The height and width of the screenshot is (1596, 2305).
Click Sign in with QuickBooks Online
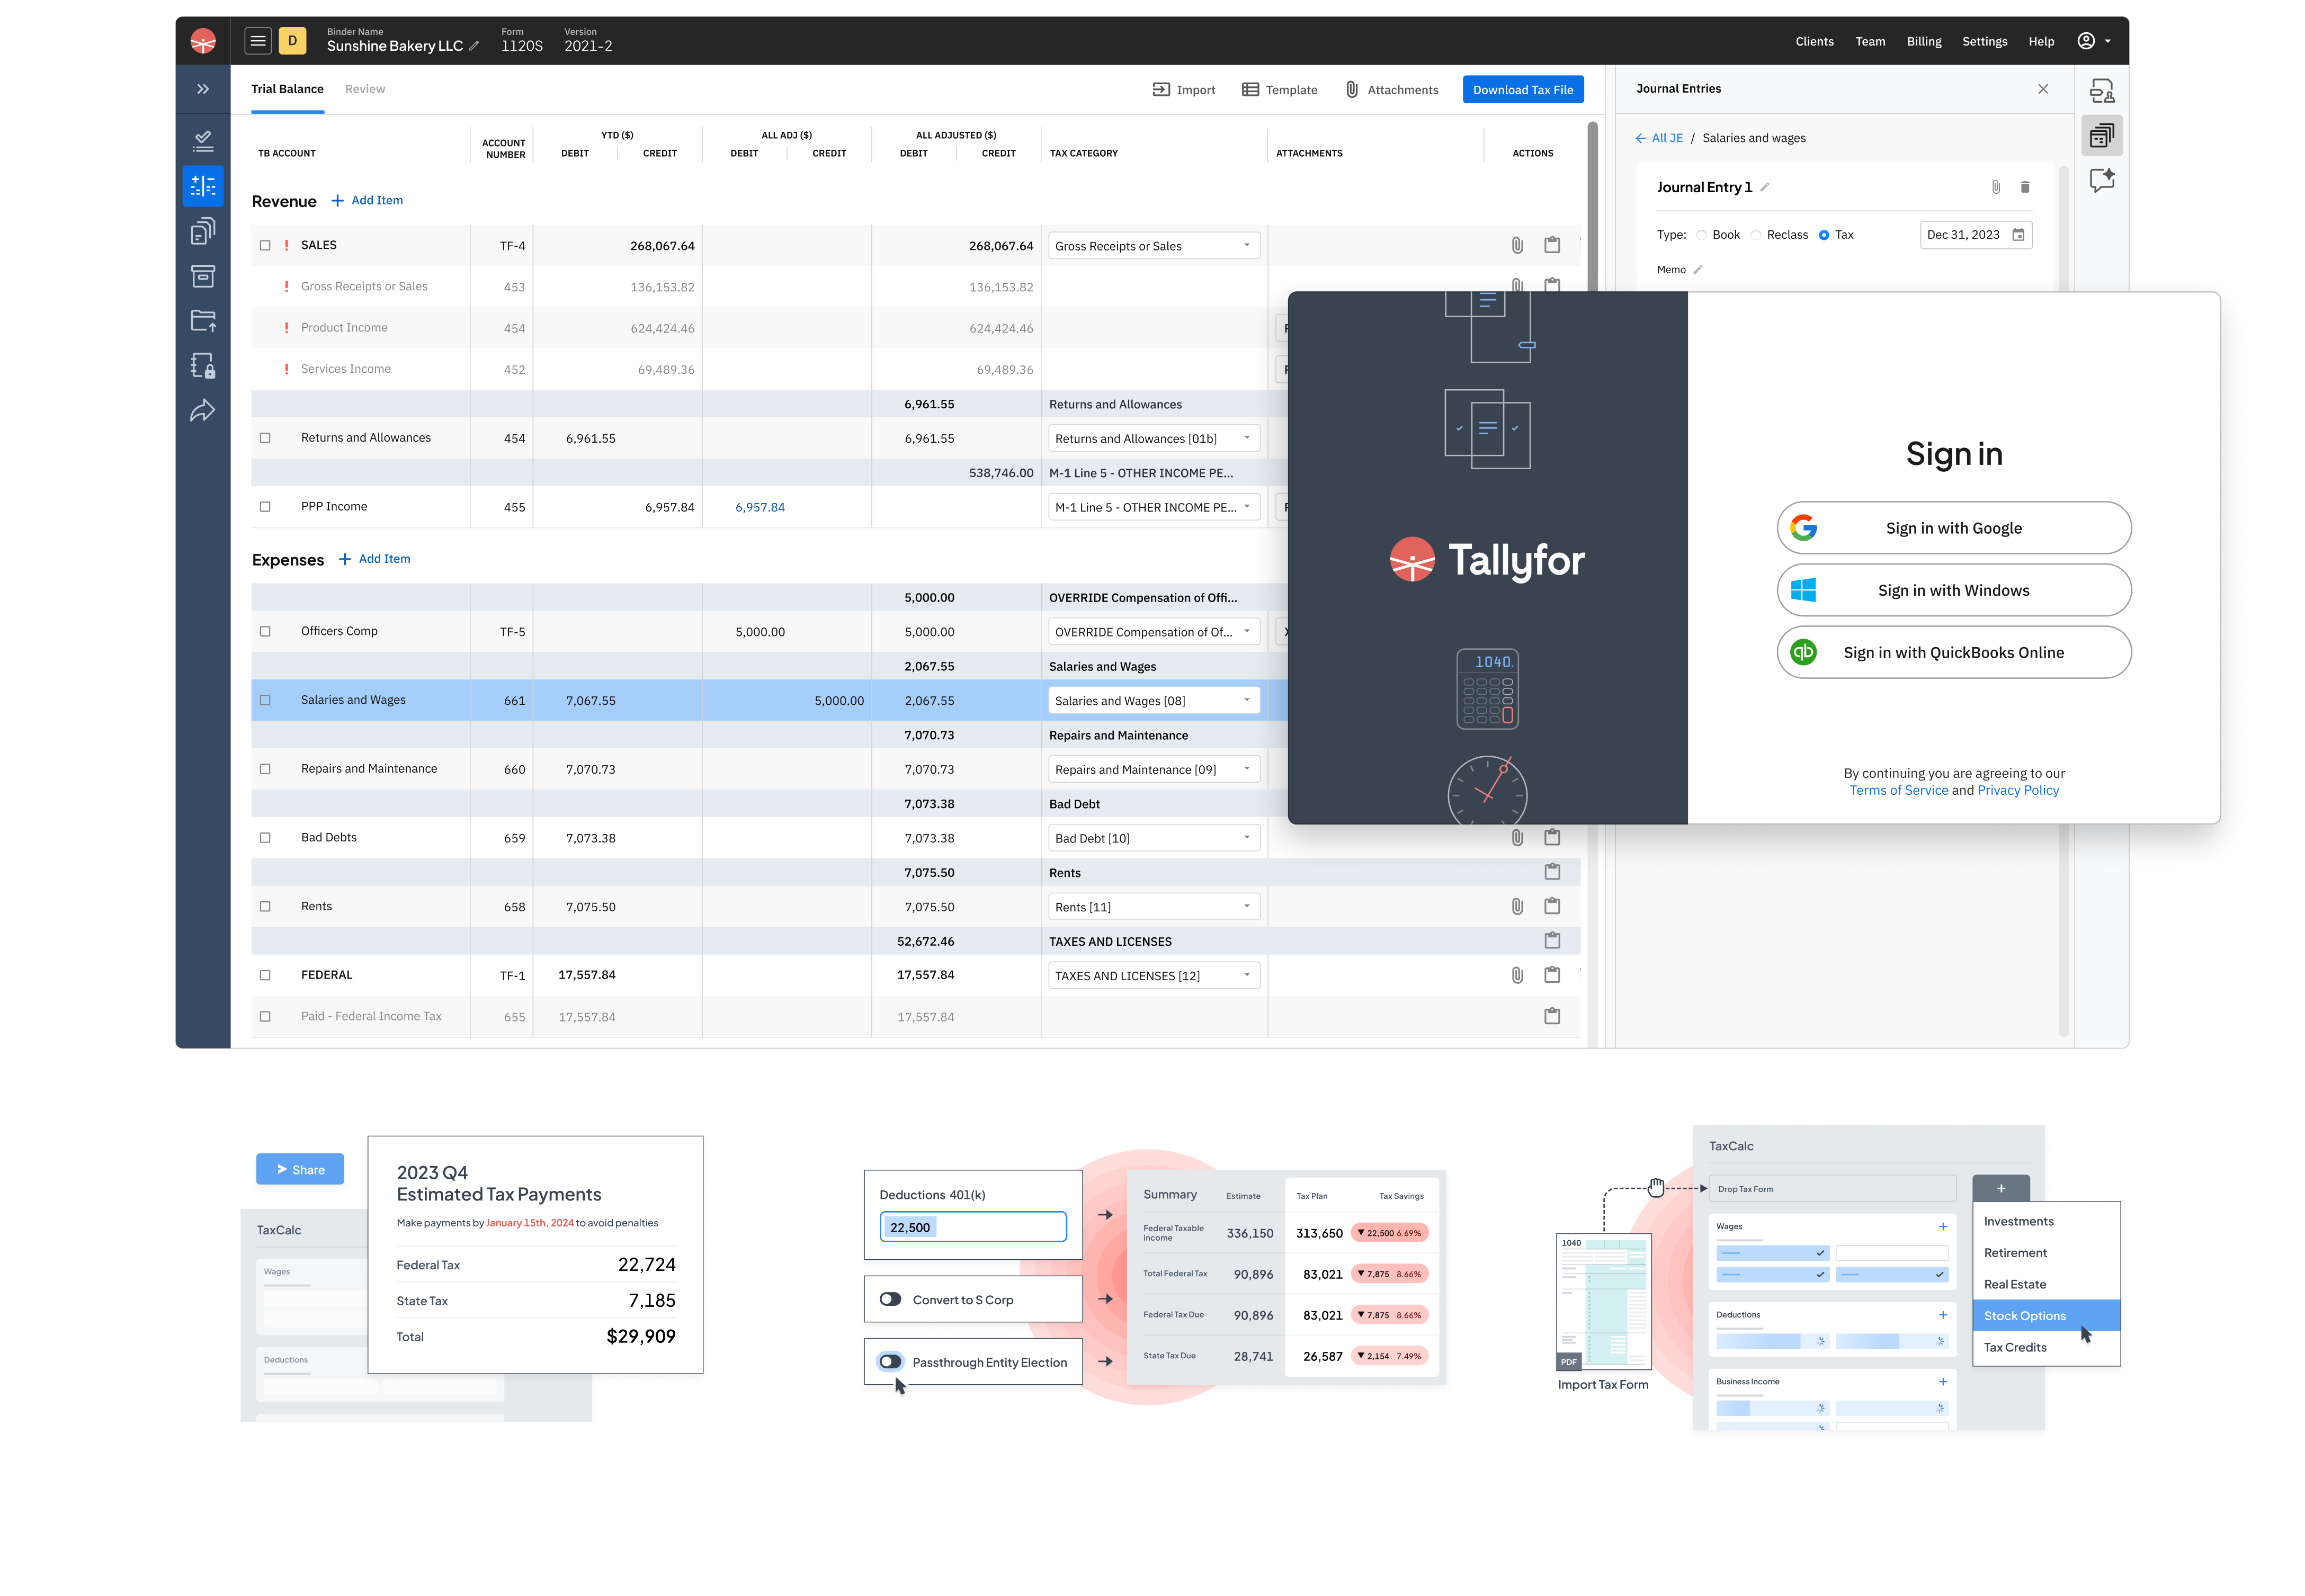(x=1953, y=652)
